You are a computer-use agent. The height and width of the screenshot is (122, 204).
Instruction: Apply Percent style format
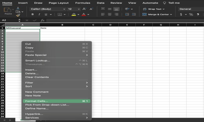tap(191, 14)
